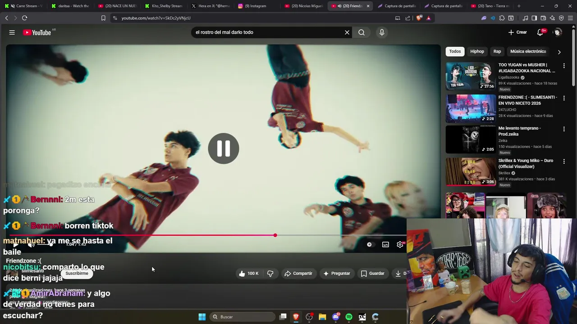Click the Preguntar button
This screenshot has height=324, width=577.
coord(336,274)
